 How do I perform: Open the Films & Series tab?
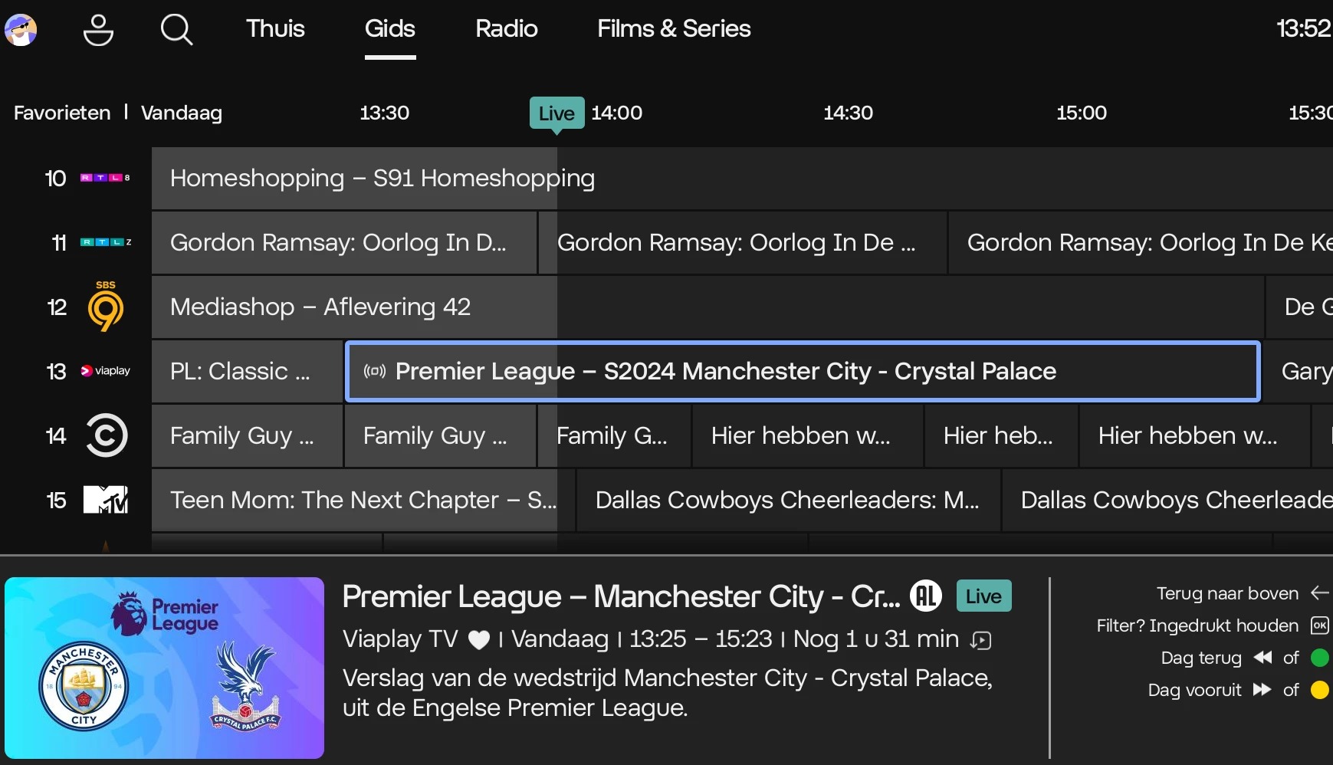tap(674, 29)
